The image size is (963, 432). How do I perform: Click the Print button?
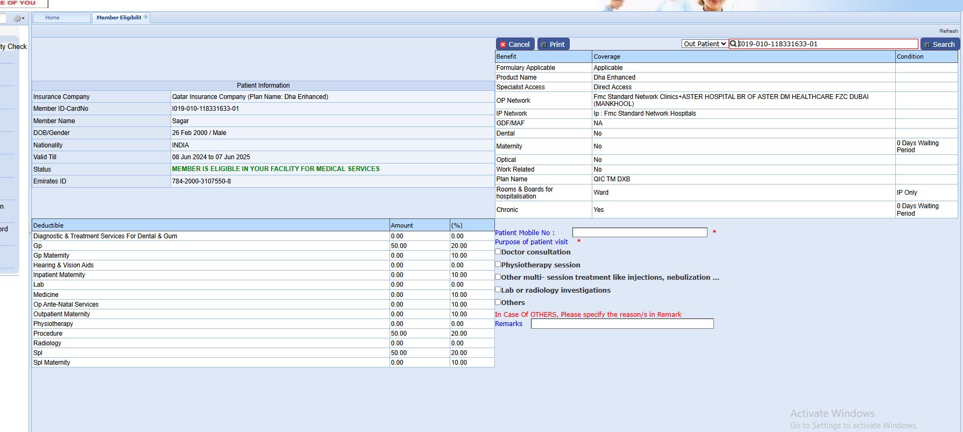point(553,44)
